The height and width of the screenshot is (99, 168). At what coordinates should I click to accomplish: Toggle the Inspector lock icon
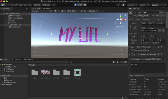pos(163,8)
